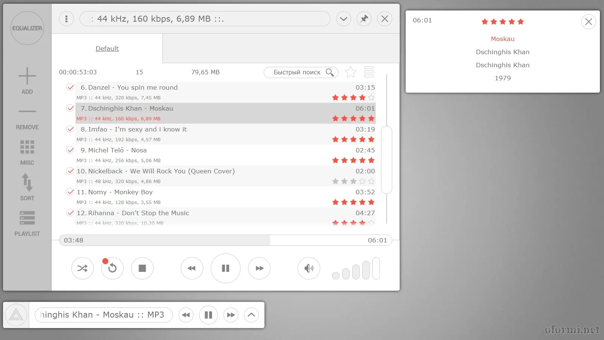Image resolution: width=604 pixels, height=340 pixels.
Task: Rate Imfao track with its third star
Action: (x=353, y=139)
